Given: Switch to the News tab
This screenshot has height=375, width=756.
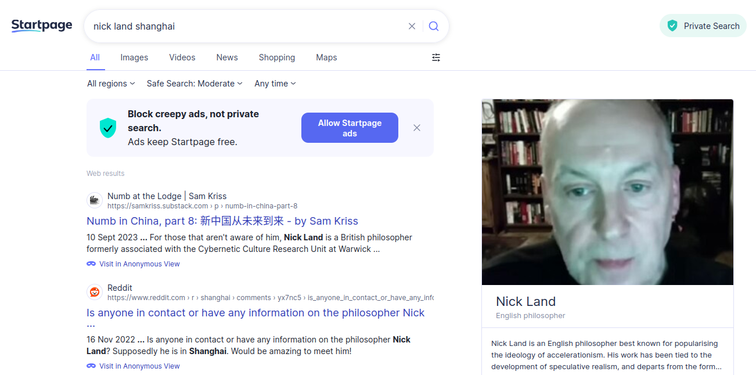Looking at the screenshot, I should tap(227, 57).
